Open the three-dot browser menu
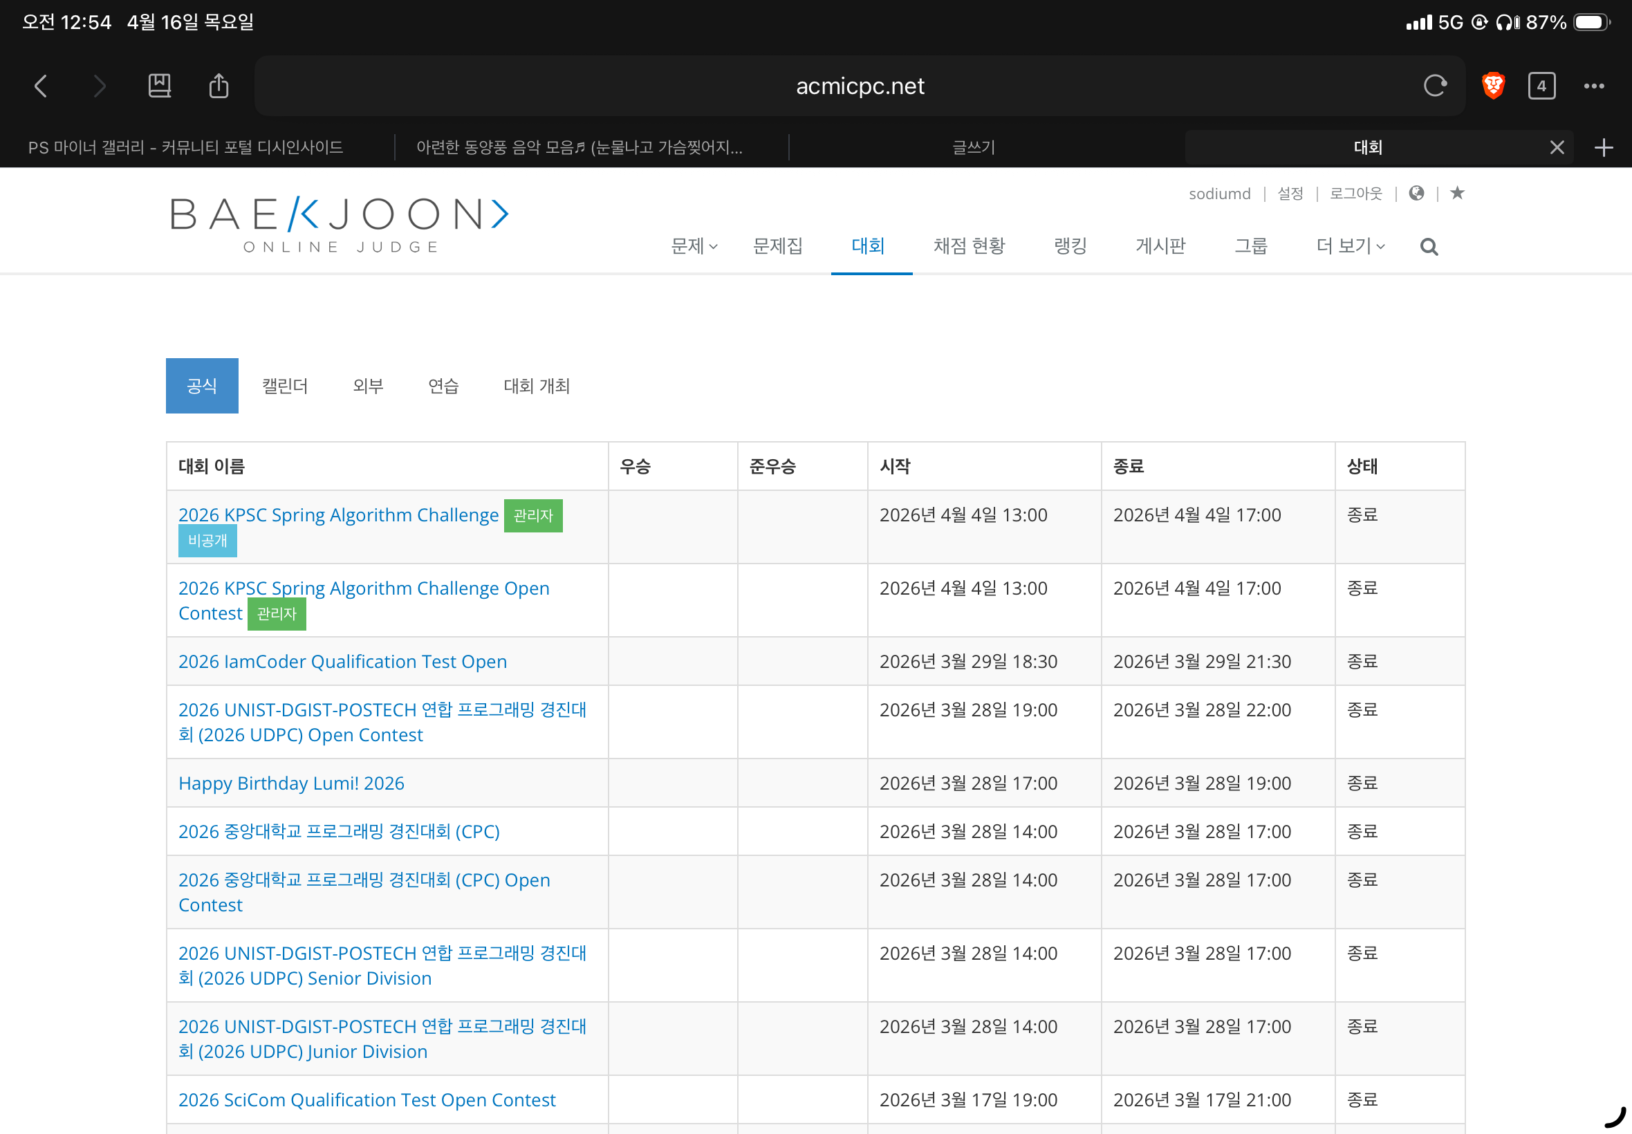 1594,86
